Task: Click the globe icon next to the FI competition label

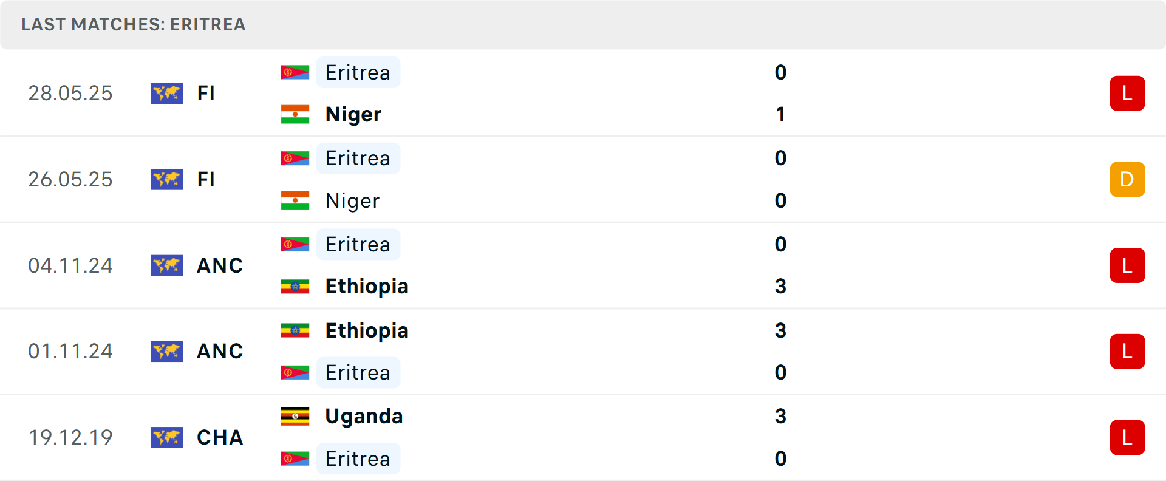Action: point(167,94)
